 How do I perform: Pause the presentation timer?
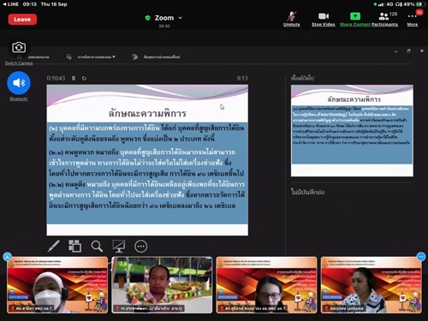(74, 78)
